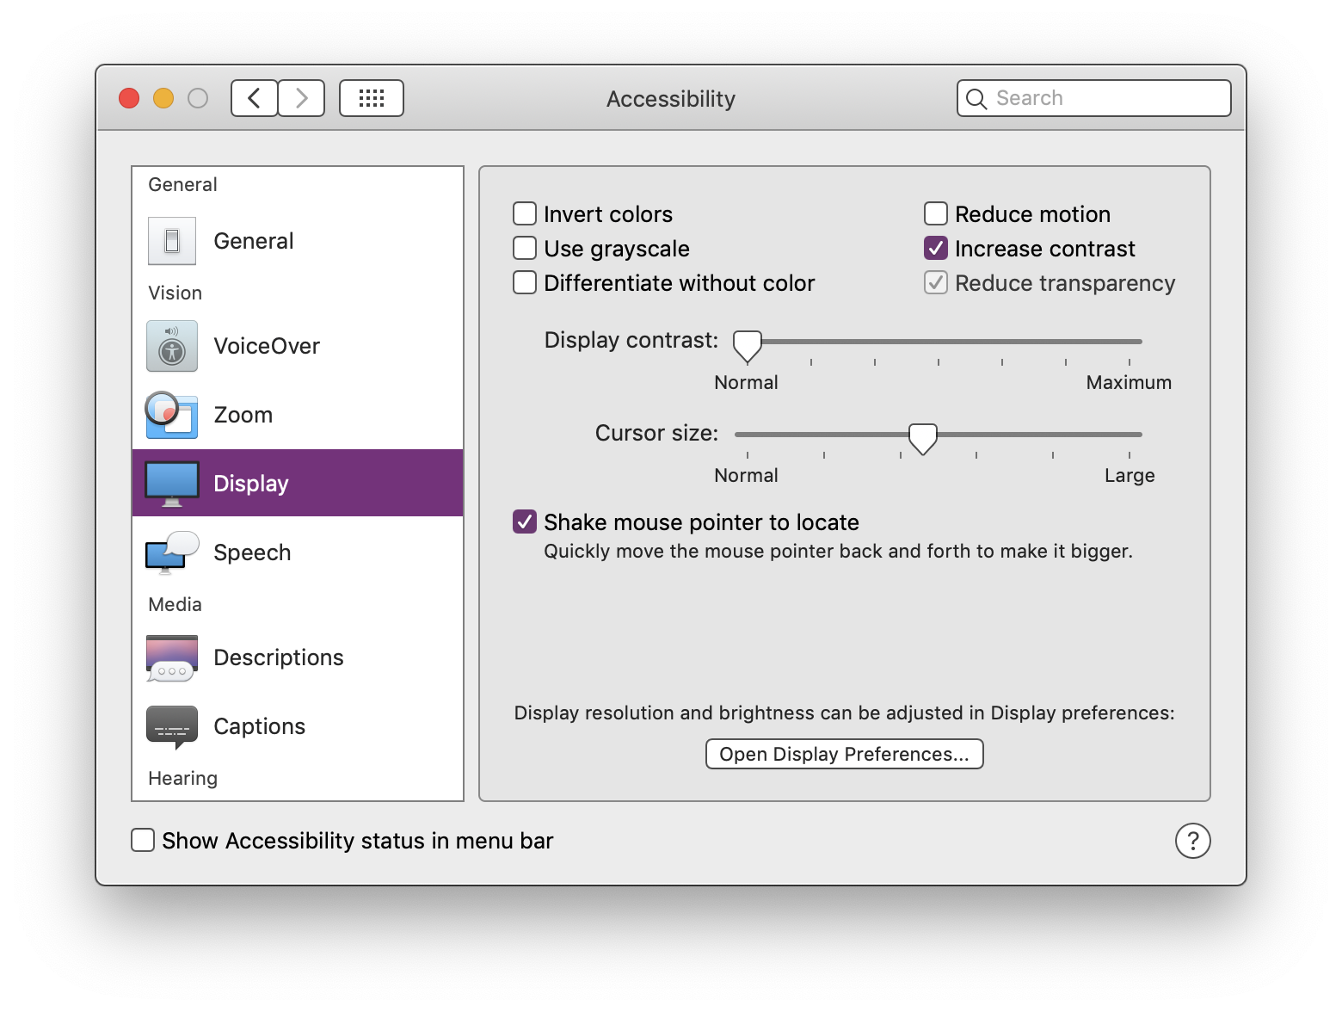Click the Maximum label under contrast slider
This screenshot has width=1342, height=1012.
(x=1129, y=382)
